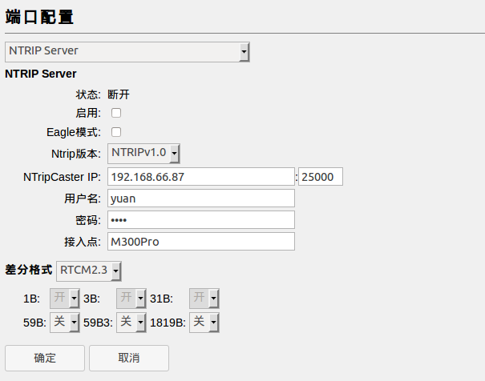Toggle the Eagle模式 checkbox
Viewport: 485px width, 381px height.
click(x=116, y=132)
